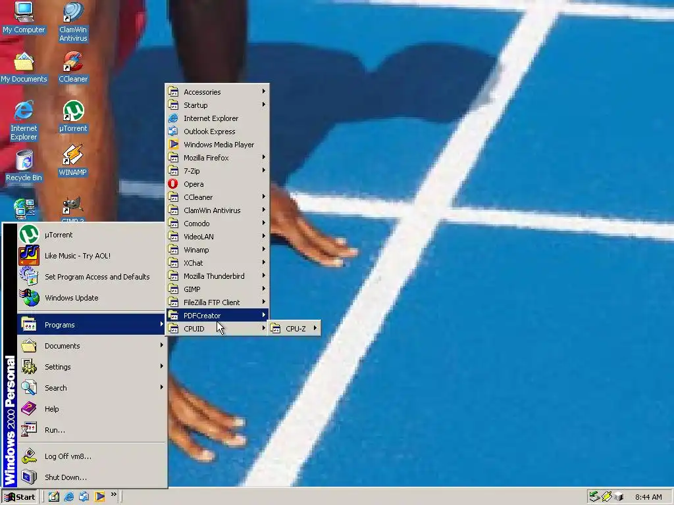Open the XChat program group
The image size is (674, 505).
(x=217, y=263)
